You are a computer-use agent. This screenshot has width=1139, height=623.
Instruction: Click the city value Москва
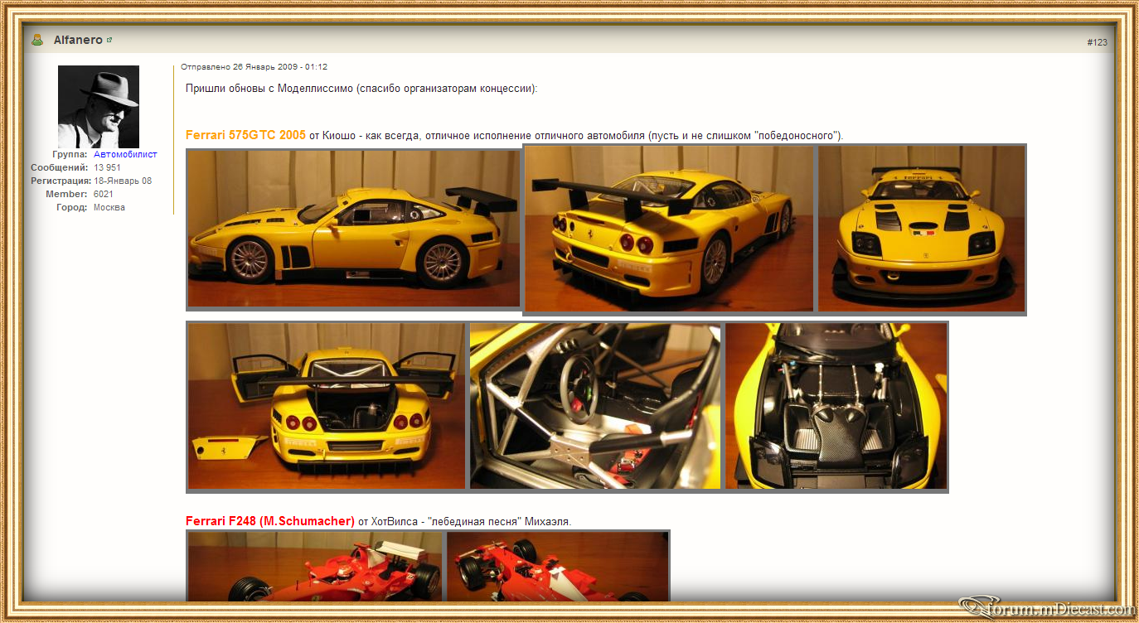point(109,207)
